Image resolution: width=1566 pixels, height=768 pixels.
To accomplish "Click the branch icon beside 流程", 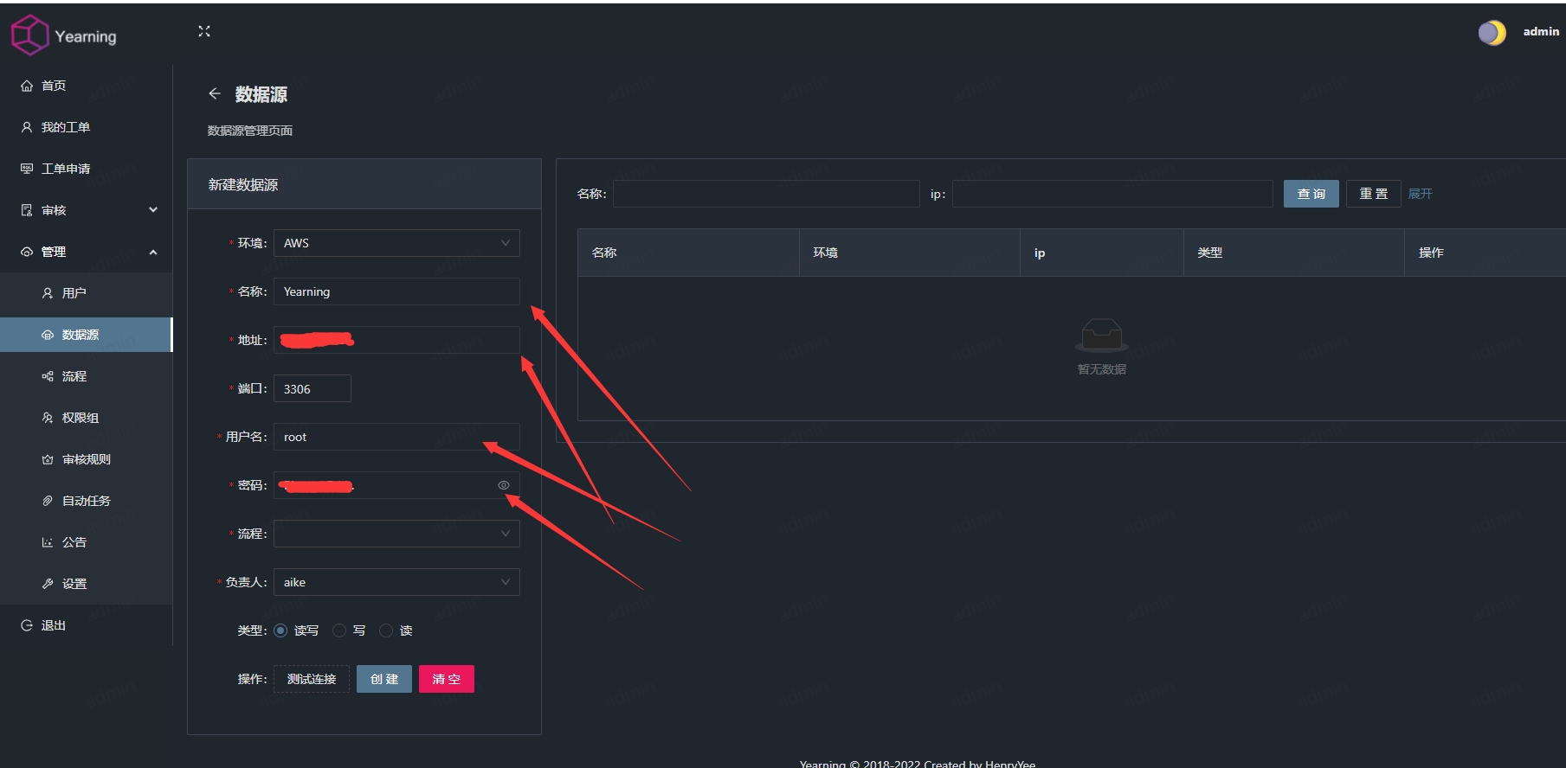I will click(48, 376).
